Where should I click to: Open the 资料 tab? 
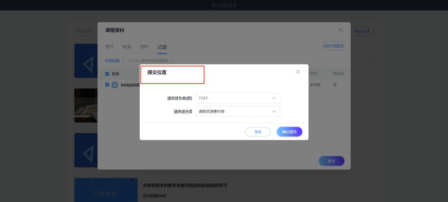tap(144, 47)
